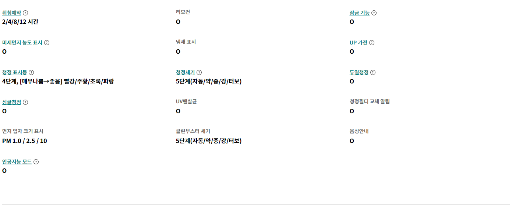Open the 잠금 기능 help tooltip icon

pyautogui.click(x=374, y=13)
